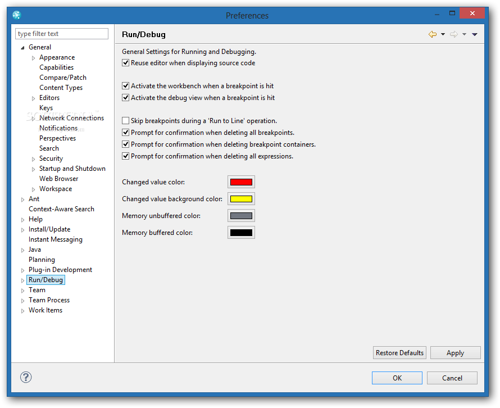Click the Apply button

pos(456,353)
